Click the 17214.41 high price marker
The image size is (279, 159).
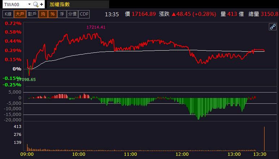[x=96, y=27]
